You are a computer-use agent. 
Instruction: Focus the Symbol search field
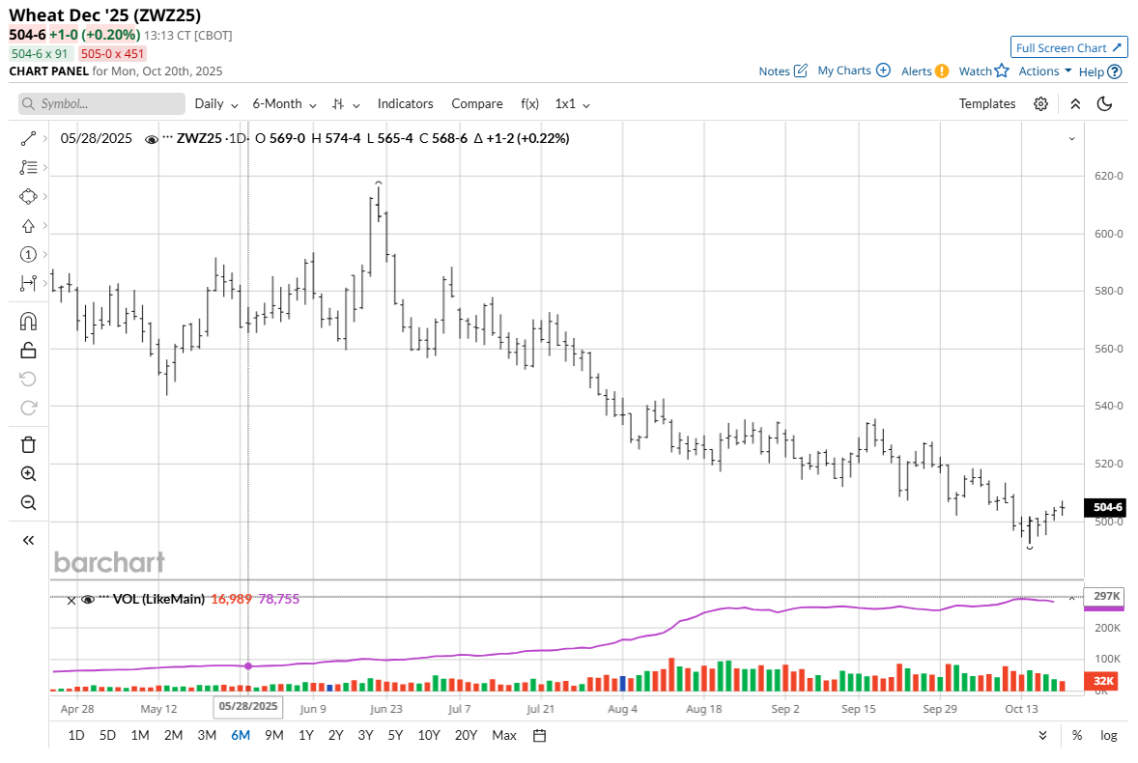pyautogui.click(x=101, y=103)
